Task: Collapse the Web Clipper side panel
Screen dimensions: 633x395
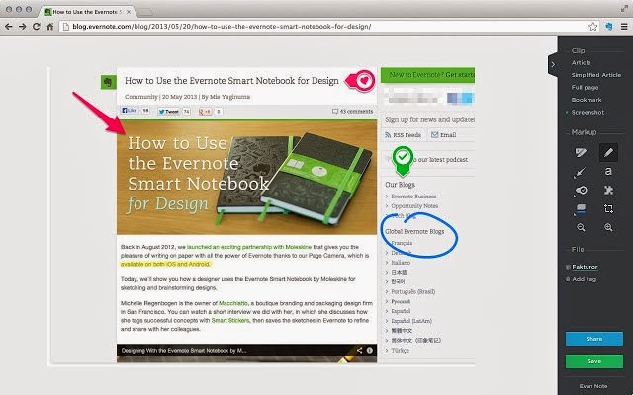Action: (x=553, y=64)
